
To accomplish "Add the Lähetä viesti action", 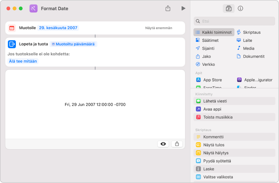I will (x=234, y=101).
